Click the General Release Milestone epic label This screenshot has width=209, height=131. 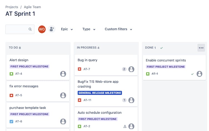click(x=100, y=93)
